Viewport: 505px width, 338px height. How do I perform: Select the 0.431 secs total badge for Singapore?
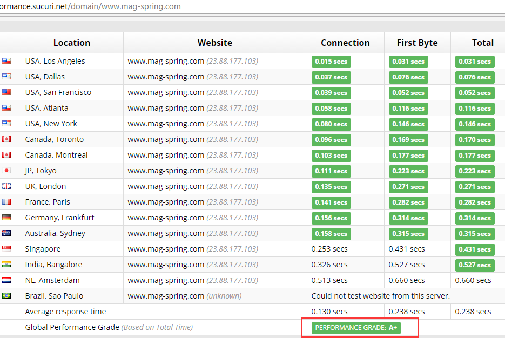point(475,249)
